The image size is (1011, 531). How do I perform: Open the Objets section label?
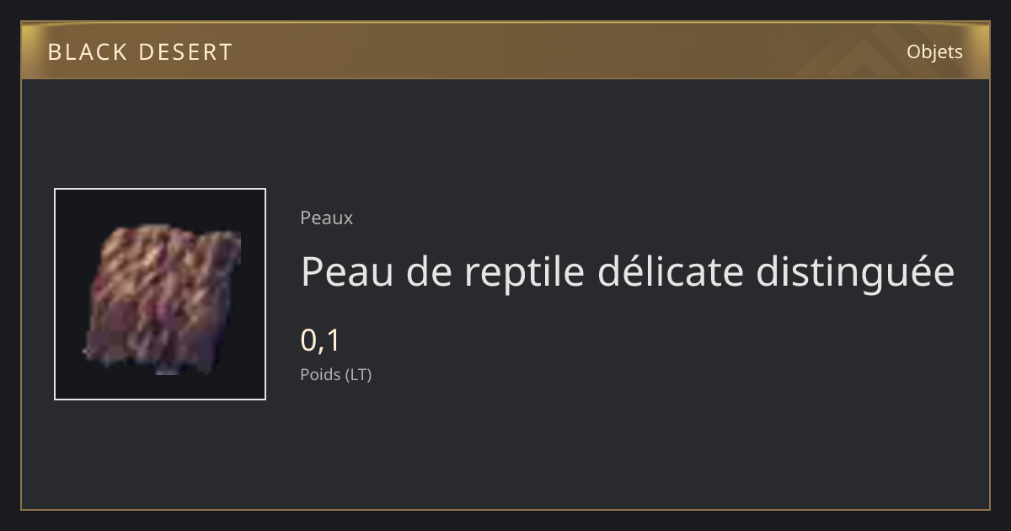point(934,51)
